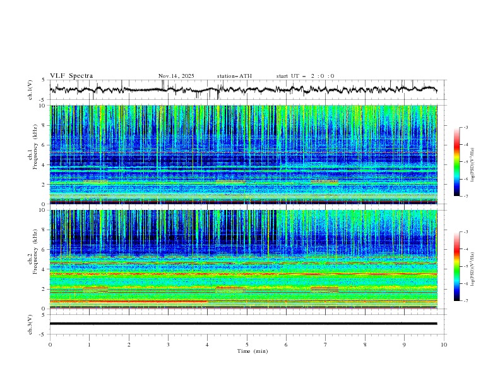
Task: Click the ch.1 voltage waveform trace
Action: pos(243,89)
